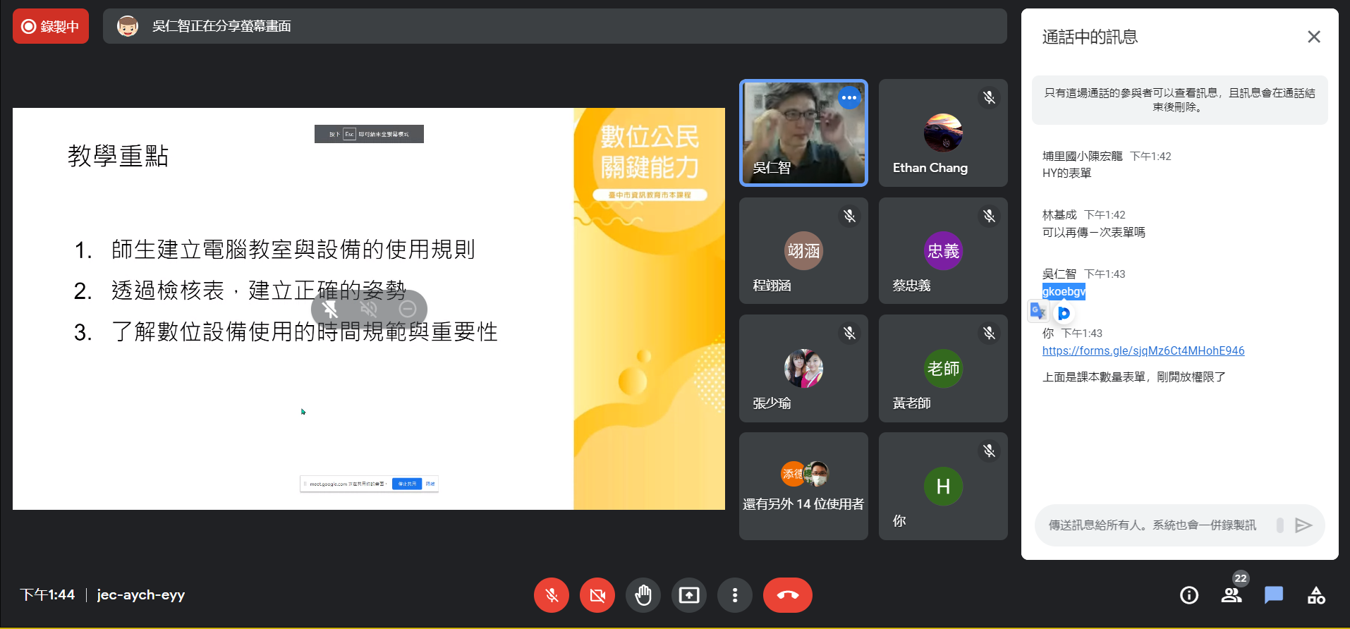Click highlighted text gkoebgv in chat
1350x629 pixels.
pos(1064,291)
